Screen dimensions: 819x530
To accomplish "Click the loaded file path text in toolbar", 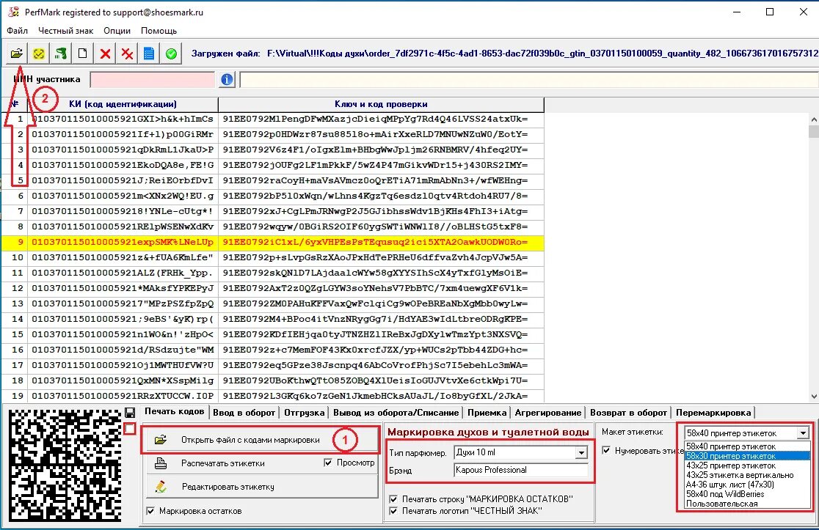I will 542,54.
